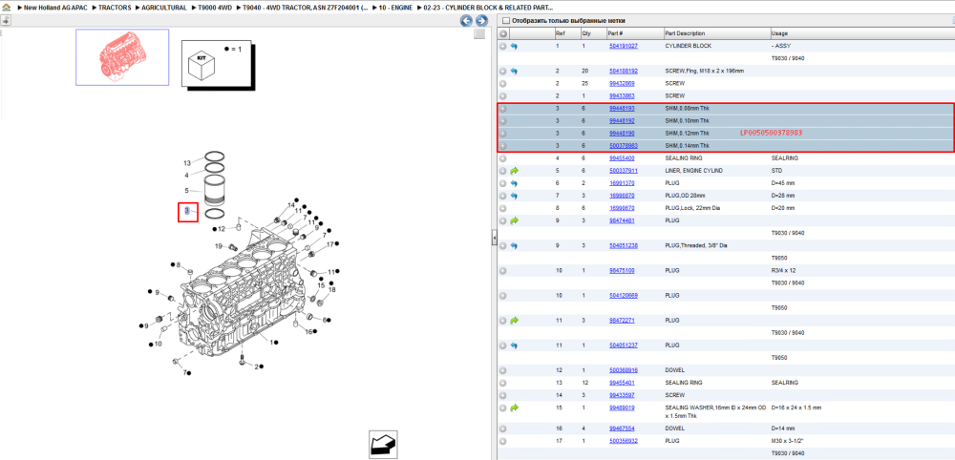Select callout 2 screw in the diagram
955x460 pixels.
click(256, 366)
